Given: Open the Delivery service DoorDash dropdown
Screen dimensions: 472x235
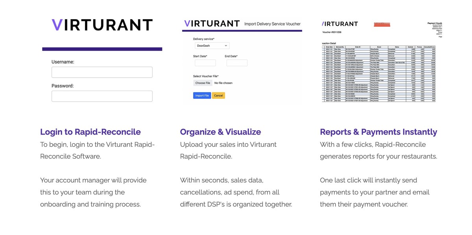Looking at the screenshot, I should coord(212,46).
